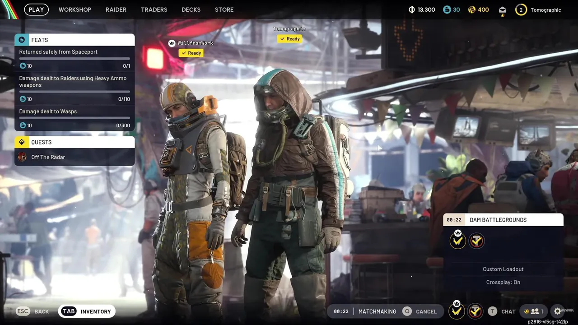The image size is (578, 325).
Task: Click the ESC key hint icon
Action: click(x=23, y=311)
